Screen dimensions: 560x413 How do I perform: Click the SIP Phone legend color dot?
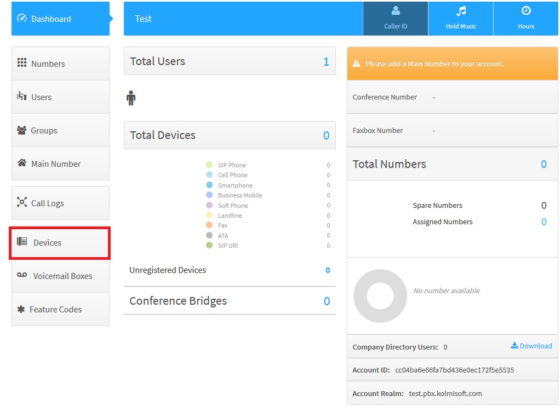pos(209,165)
